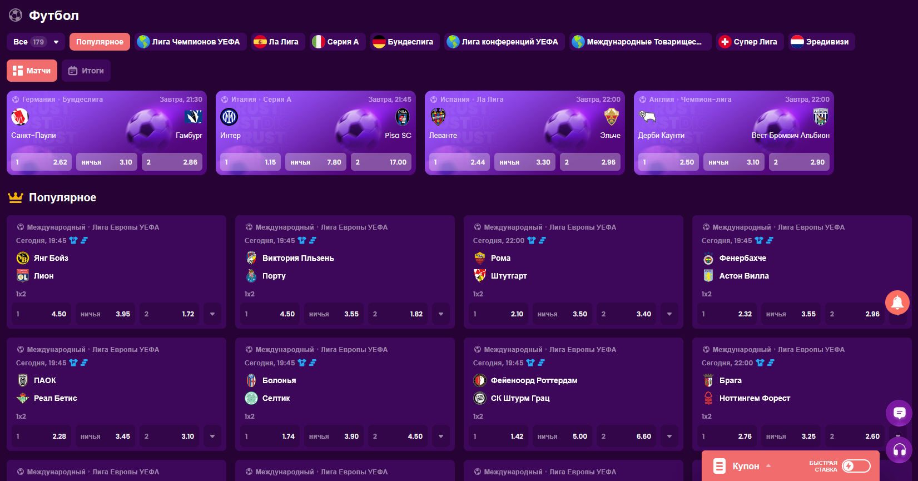Image resolution: width=918 pixels, height=481 pixels.
Task: Click statistics icon next to Рома match time
Action: [x=542, y=241]
